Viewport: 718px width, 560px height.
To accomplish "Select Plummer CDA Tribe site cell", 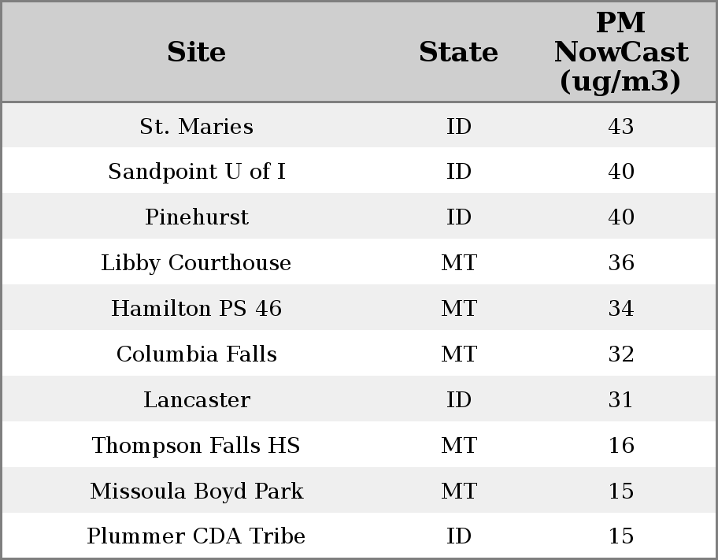I will tap(196, 536).
